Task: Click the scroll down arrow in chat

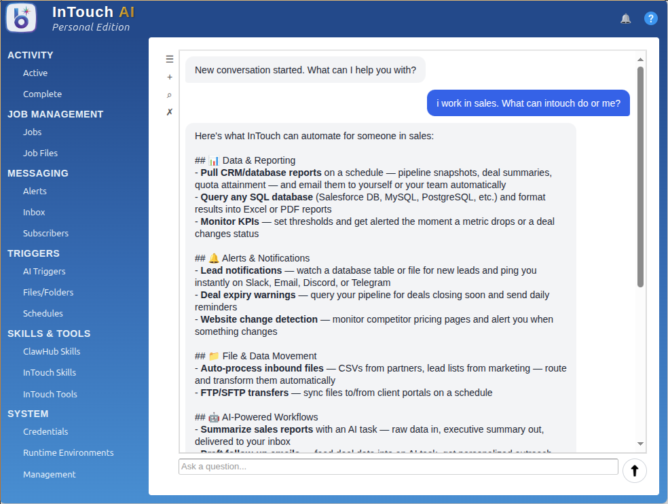Action: [640, 444]
